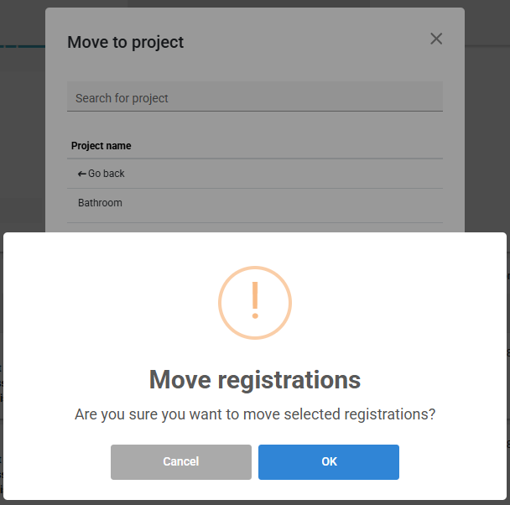Choose the Bathroom project
The height and width of the screenshot is (505, 510).
pos(255,203)
